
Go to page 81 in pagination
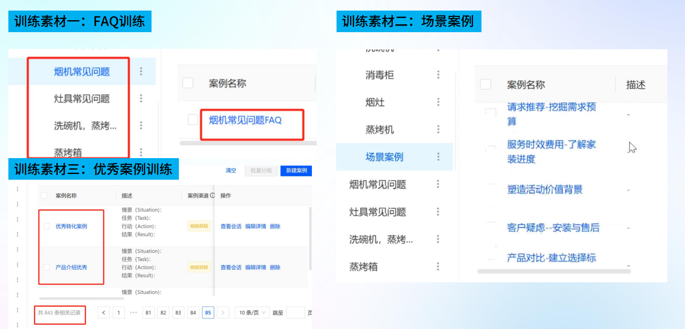point(148,313)
